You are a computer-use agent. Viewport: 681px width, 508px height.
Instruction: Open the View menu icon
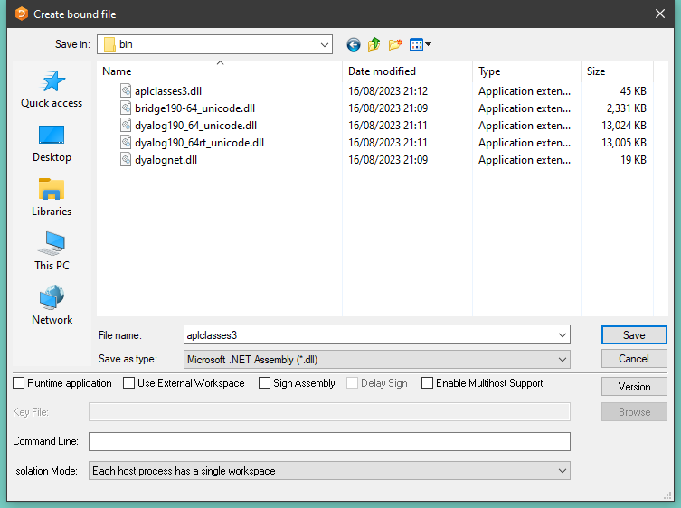[420, 44]
